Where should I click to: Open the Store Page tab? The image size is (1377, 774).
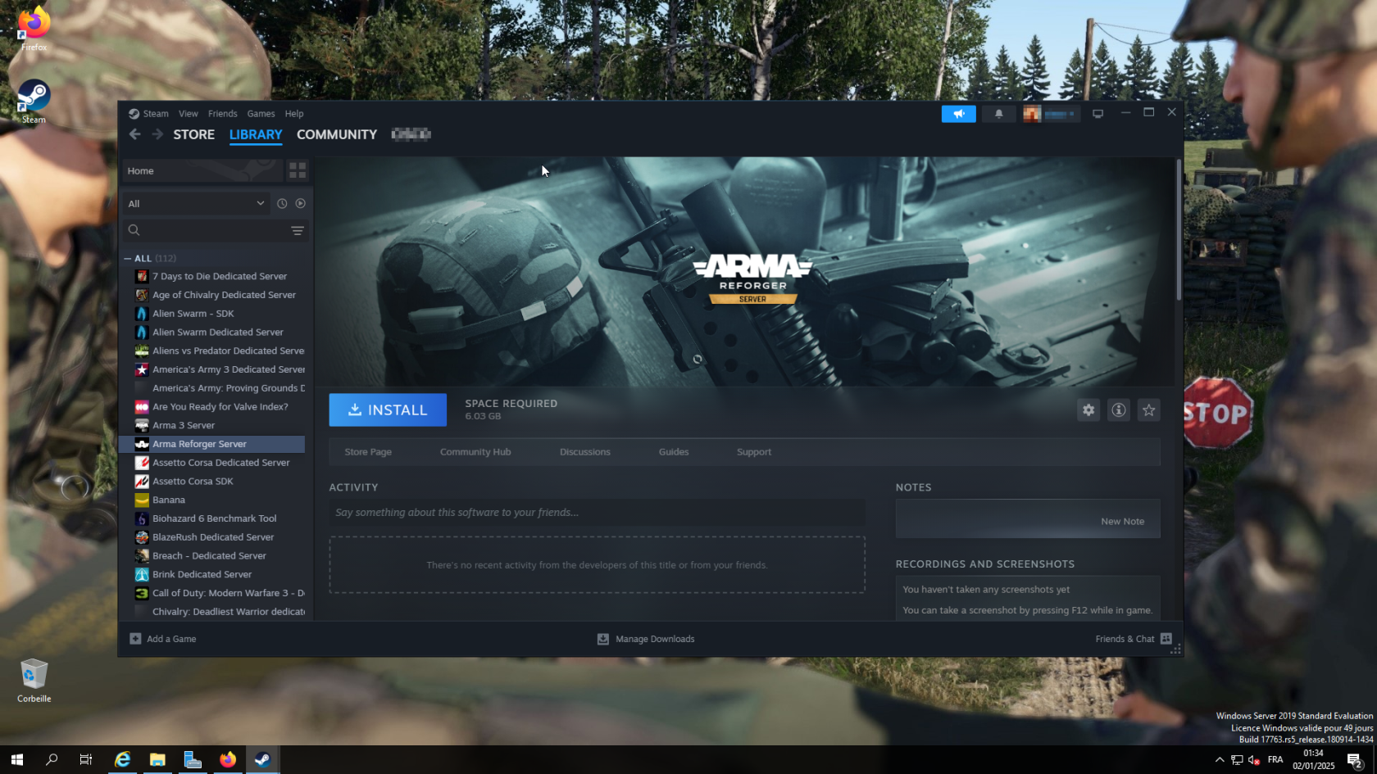(x=368, y=452)
